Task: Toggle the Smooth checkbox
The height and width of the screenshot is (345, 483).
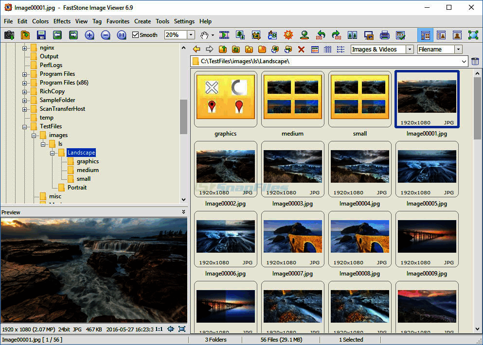Action: click(136, 35)
